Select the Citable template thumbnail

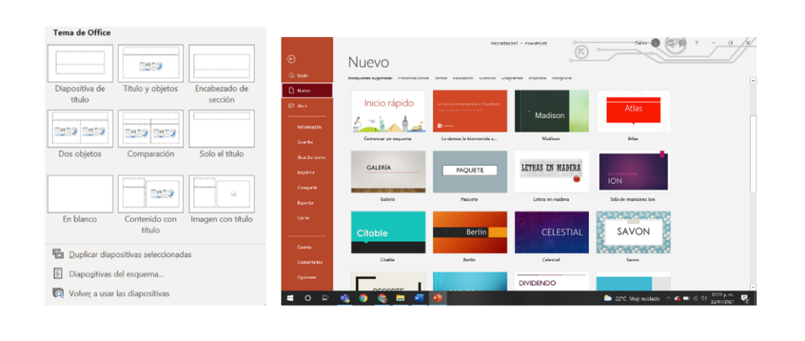click(388, 233)
